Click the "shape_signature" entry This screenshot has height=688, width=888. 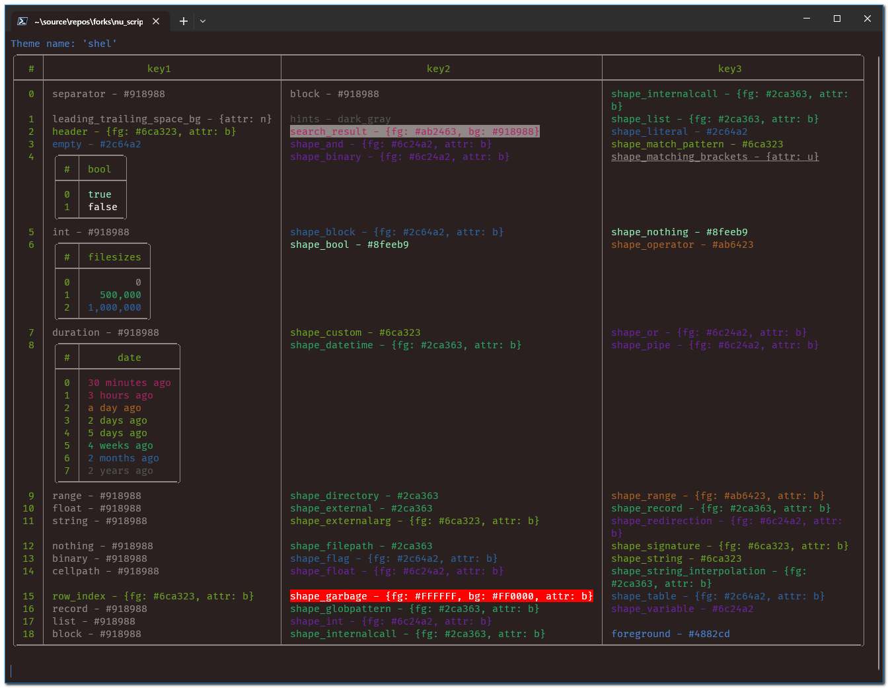730,546
